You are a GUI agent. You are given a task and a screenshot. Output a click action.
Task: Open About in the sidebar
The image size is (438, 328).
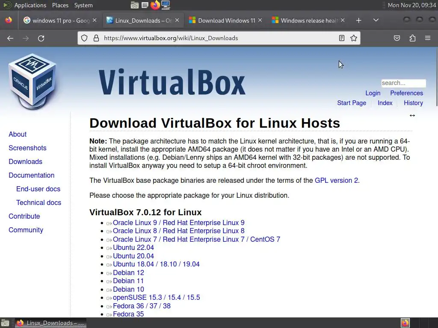pyautogui.click(x=18, y=135)
